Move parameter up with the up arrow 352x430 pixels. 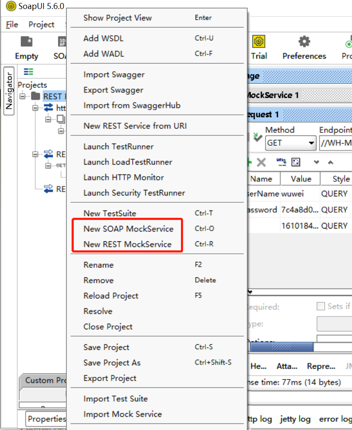pos(331,162)
